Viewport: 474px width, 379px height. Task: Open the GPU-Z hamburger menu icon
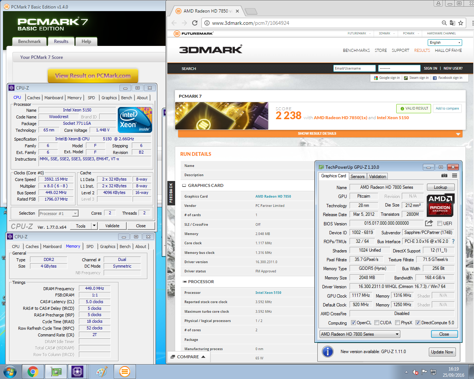(454, 176)
